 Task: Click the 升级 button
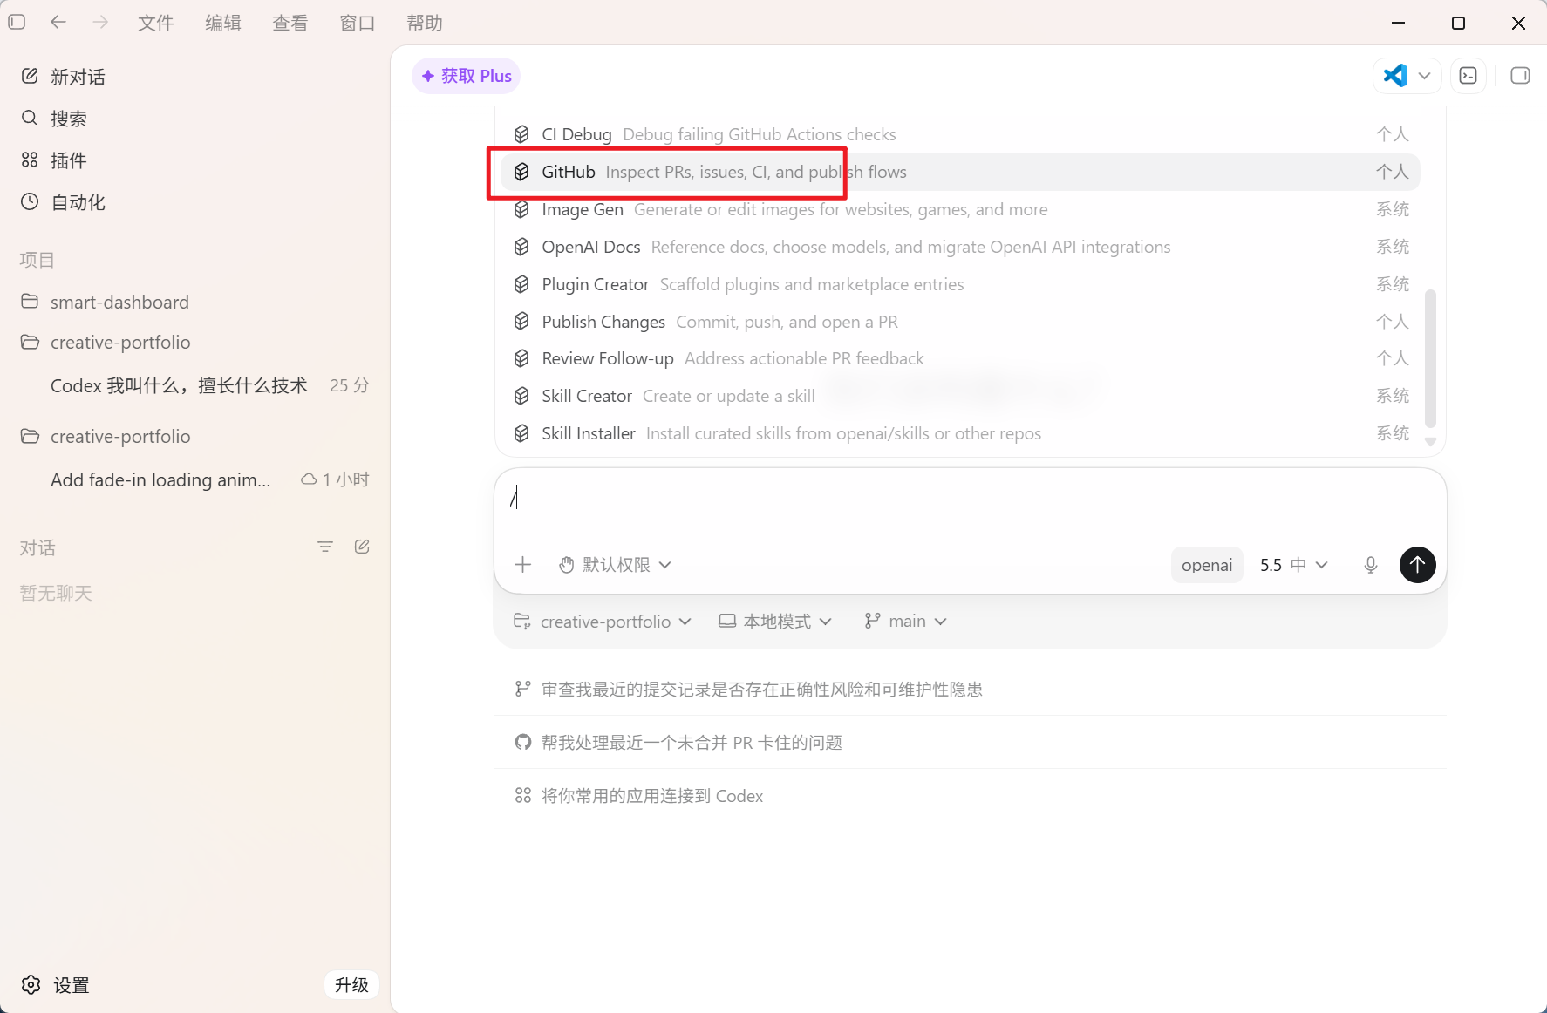351,985
